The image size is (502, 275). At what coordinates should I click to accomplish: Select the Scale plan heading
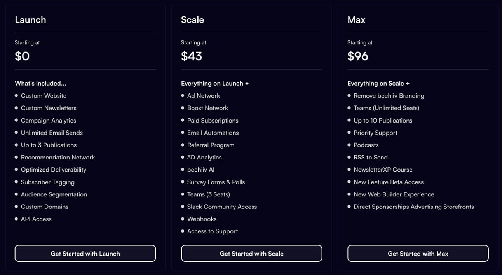point(192,20)
